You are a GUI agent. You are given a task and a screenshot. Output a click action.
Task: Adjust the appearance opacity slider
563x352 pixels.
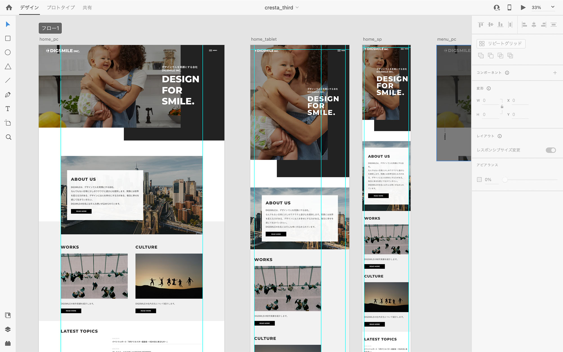[505, 180]
